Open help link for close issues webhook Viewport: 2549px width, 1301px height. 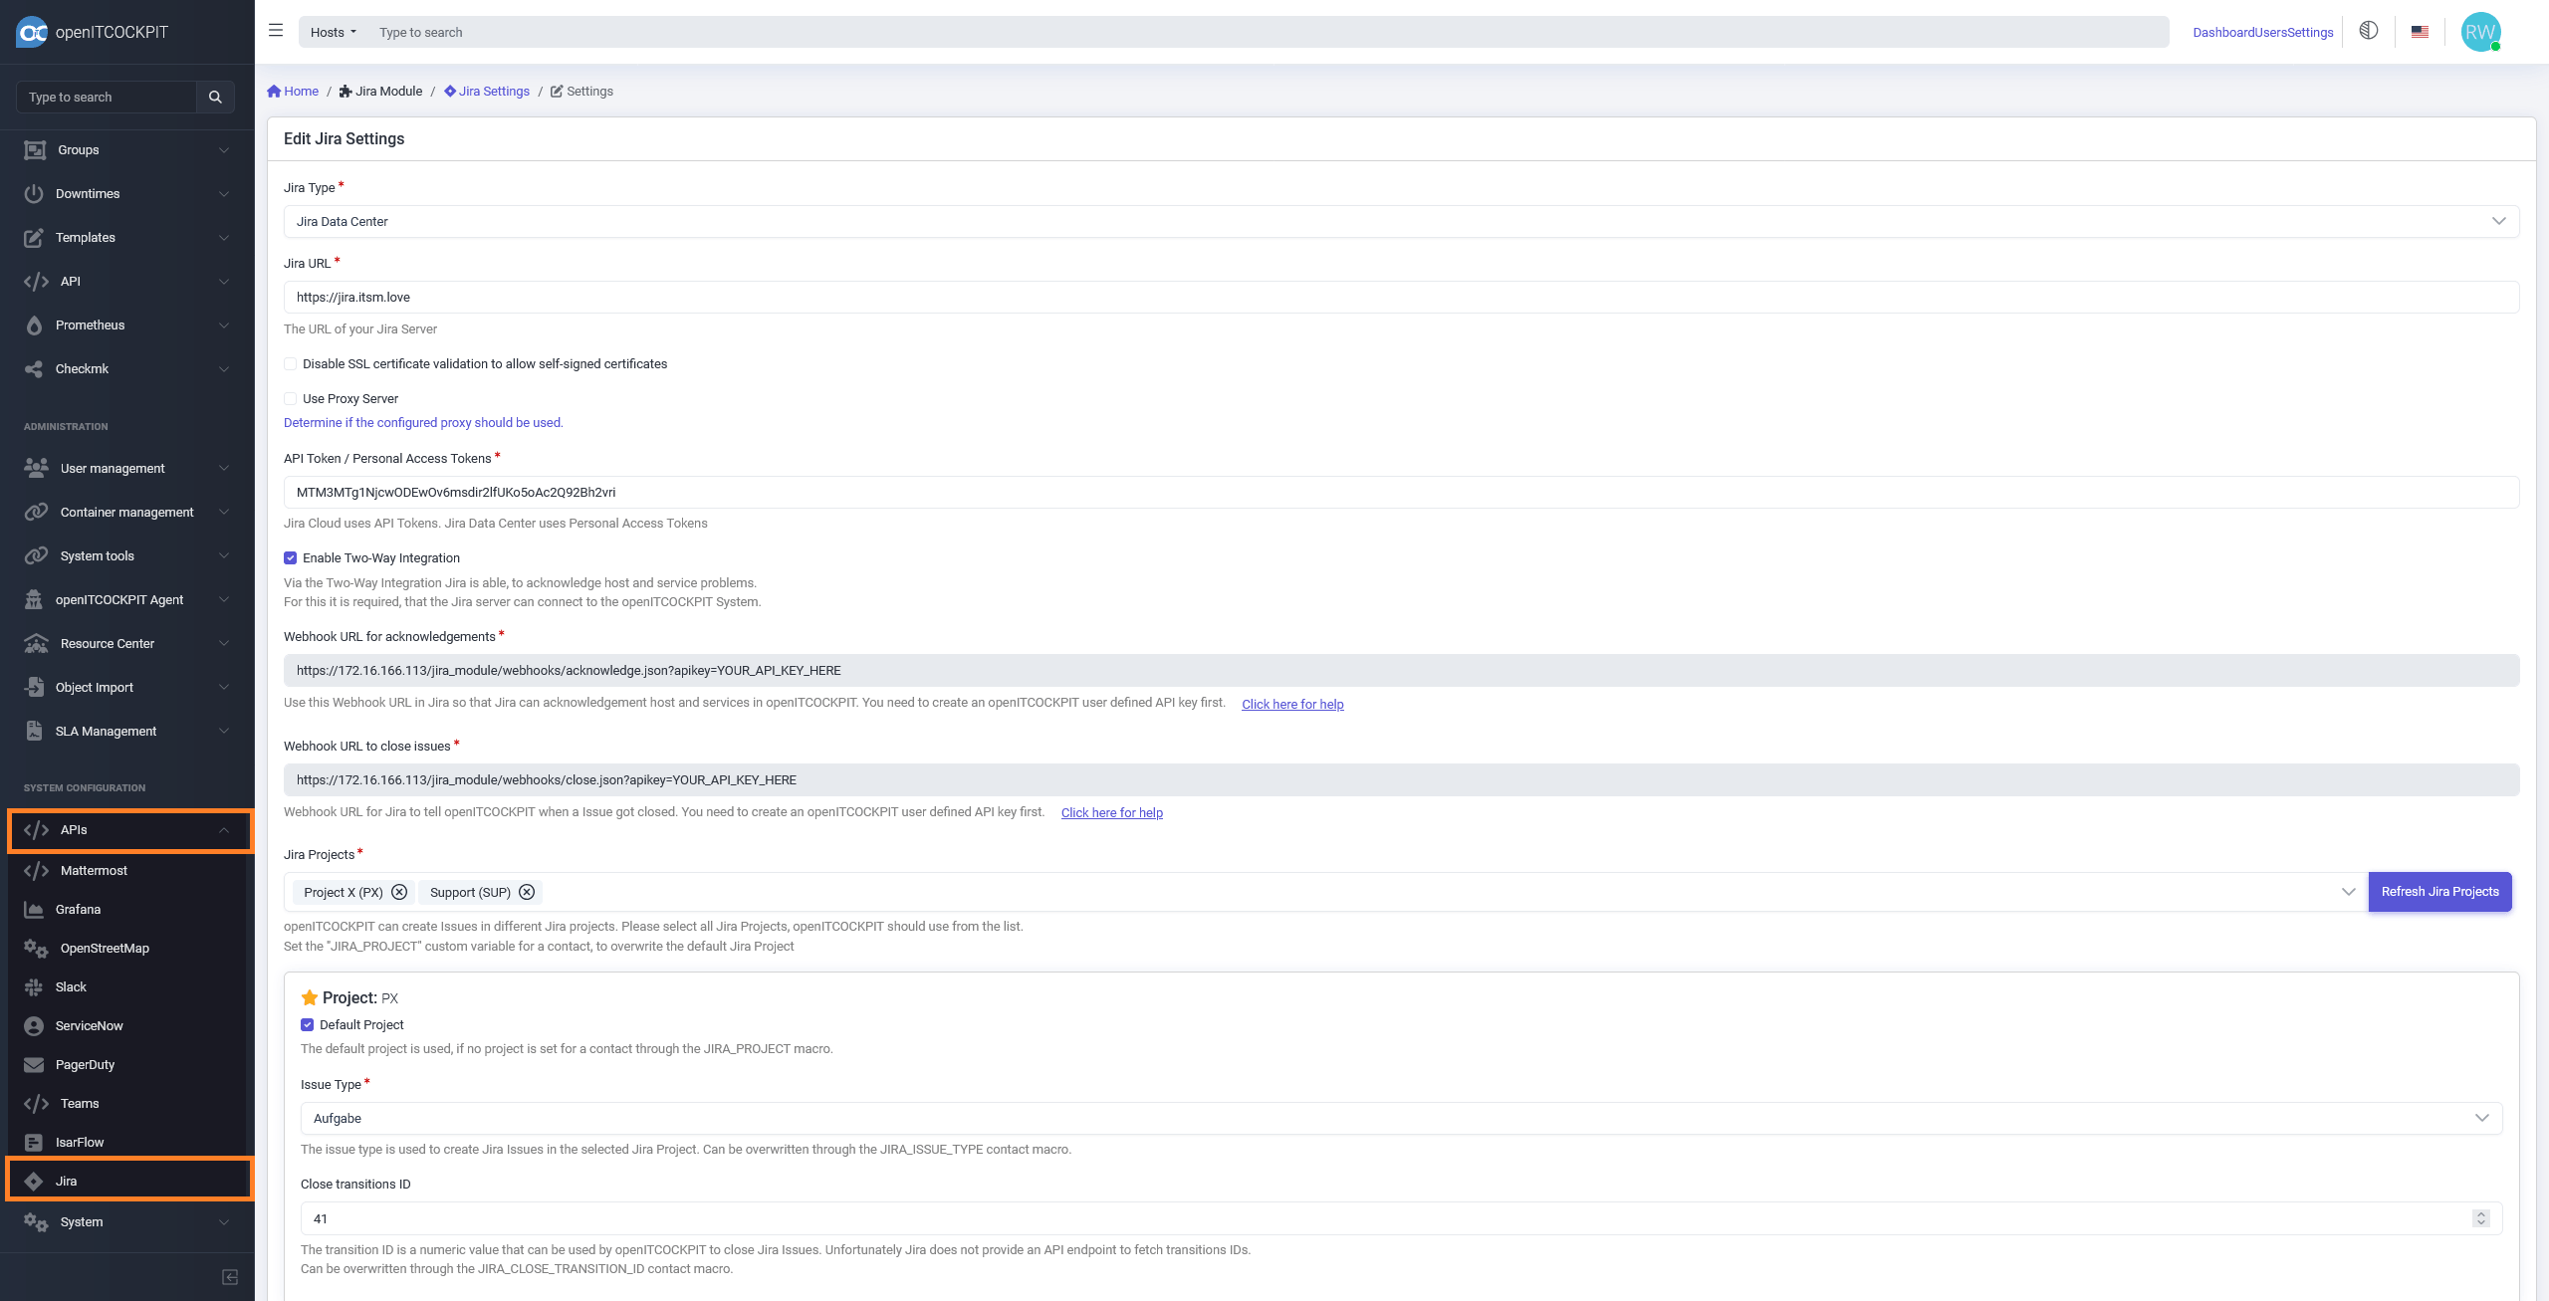pyautogui.click(x=1112, y=812)
